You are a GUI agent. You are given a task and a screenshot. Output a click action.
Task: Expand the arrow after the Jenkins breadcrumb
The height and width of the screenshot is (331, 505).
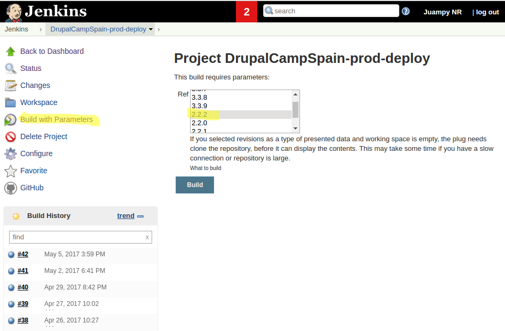coord(41,30)
